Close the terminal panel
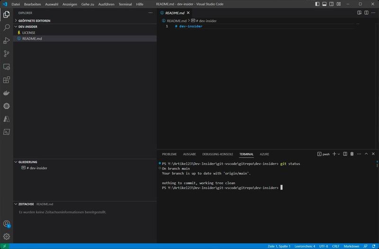 (x=373, y=154)
